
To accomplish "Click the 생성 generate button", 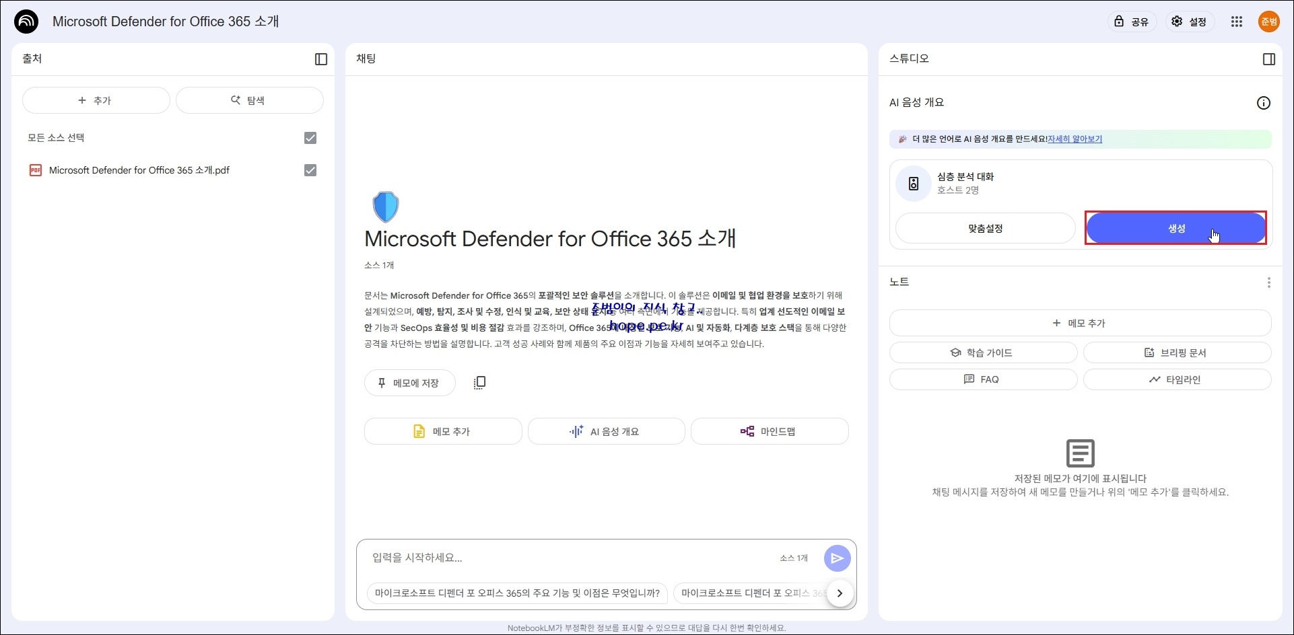I will coord(1176,229).
